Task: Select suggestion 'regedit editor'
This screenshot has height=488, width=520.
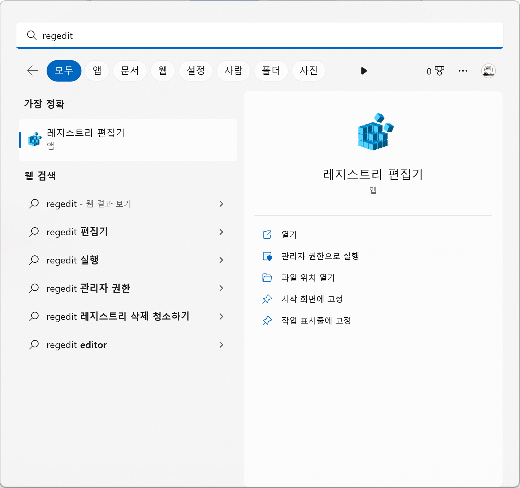Action: (128, 345)
